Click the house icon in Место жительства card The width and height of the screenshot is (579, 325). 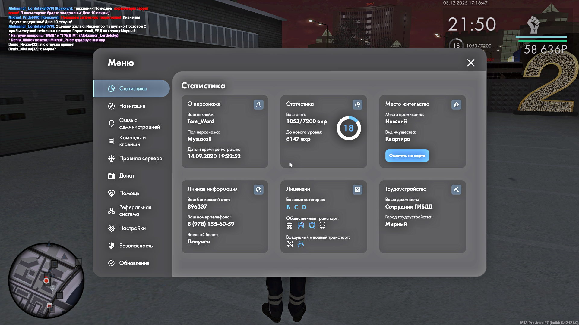456,104
